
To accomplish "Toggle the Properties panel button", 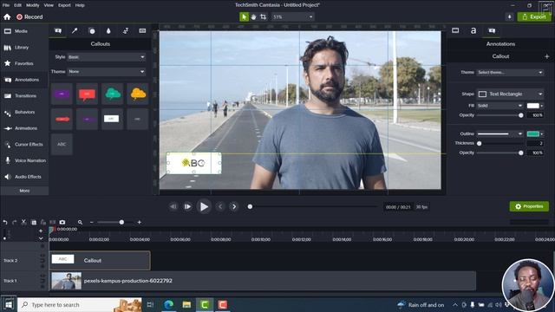I will point(529,206).
